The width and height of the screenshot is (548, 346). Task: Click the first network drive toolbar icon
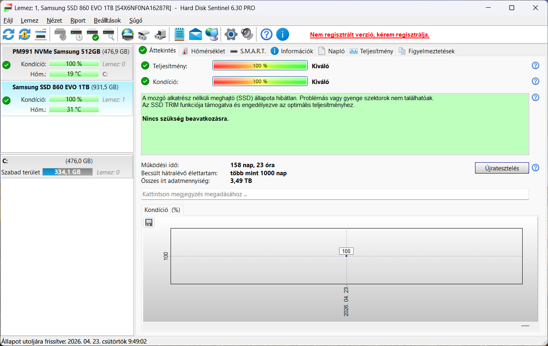144,35
